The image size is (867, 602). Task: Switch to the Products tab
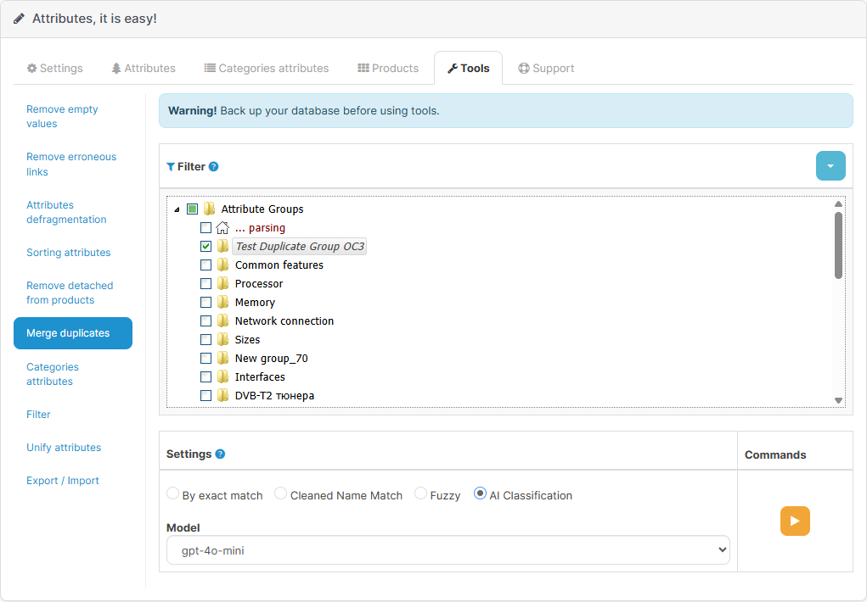point(388,68)
